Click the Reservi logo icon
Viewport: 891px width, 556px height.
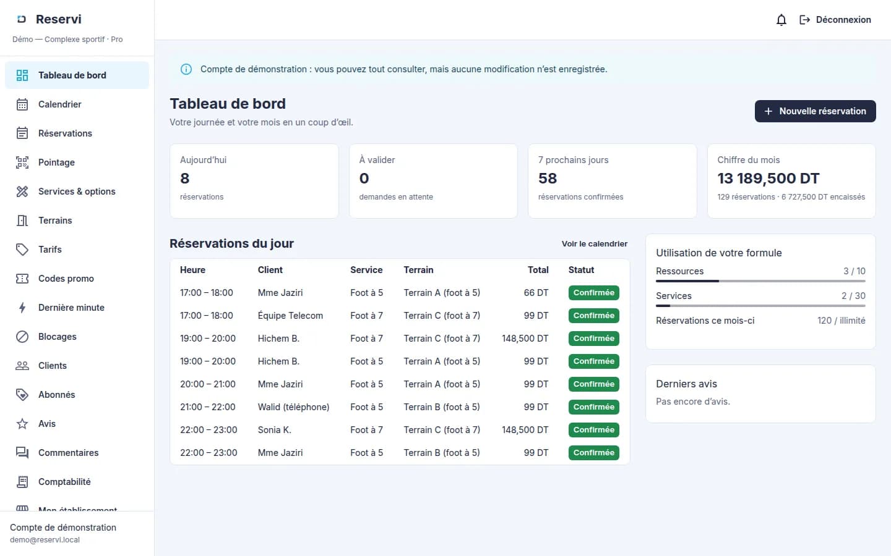click(22, 19)
